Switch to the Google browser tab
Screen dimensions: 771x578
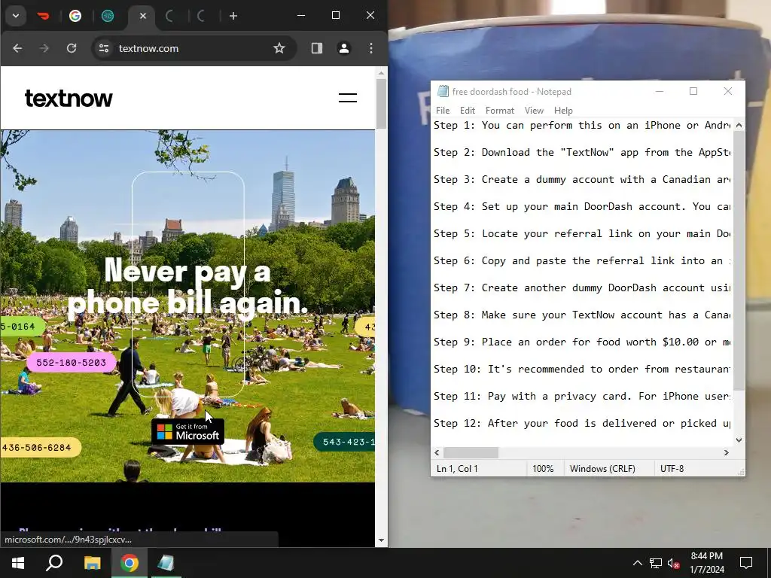tap(75, 16)
